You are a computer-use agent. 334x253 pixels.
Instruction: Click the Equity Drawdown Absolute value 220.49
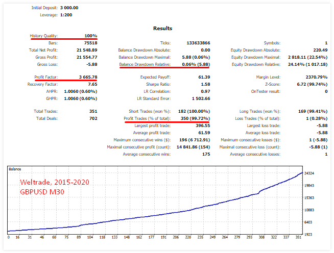tap(320, 50)
